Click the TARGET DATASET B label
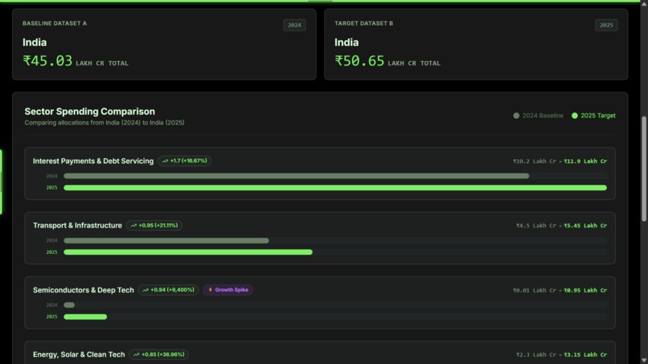Image resolution: width=648 pixels, height=364 pixels. click(x=363, y=23)
